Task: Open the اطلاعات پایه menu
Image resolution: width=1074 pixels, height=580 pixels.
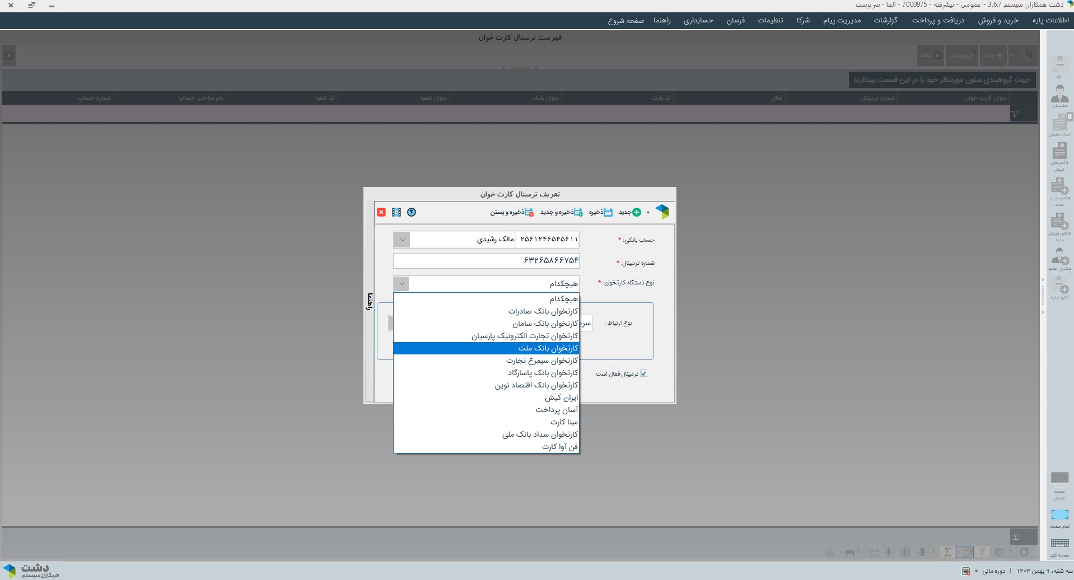Action: pyautogui.click(x=1050, y=20)
